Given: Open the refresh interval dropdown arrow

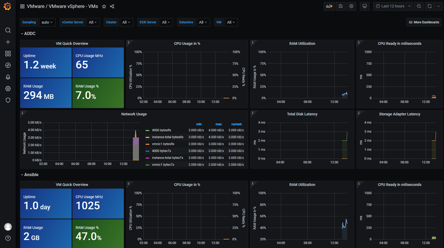Looking at the screenshot, I should (x=438, y=6).
